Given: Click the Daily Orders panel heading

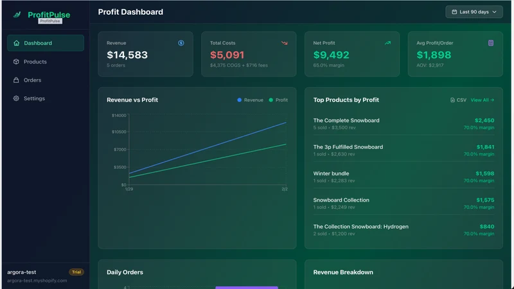Looking at the screenshot, I should click(x=125, y=272).
